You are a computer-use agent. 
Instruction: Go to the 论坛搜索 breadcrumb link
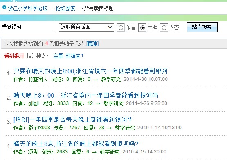pyautogui.click(x=65, y=9)
